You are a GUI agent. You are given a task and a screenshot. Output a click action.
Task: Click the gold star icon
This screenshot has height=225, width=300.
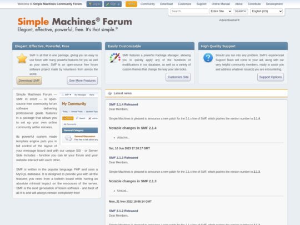pos(22,58)
